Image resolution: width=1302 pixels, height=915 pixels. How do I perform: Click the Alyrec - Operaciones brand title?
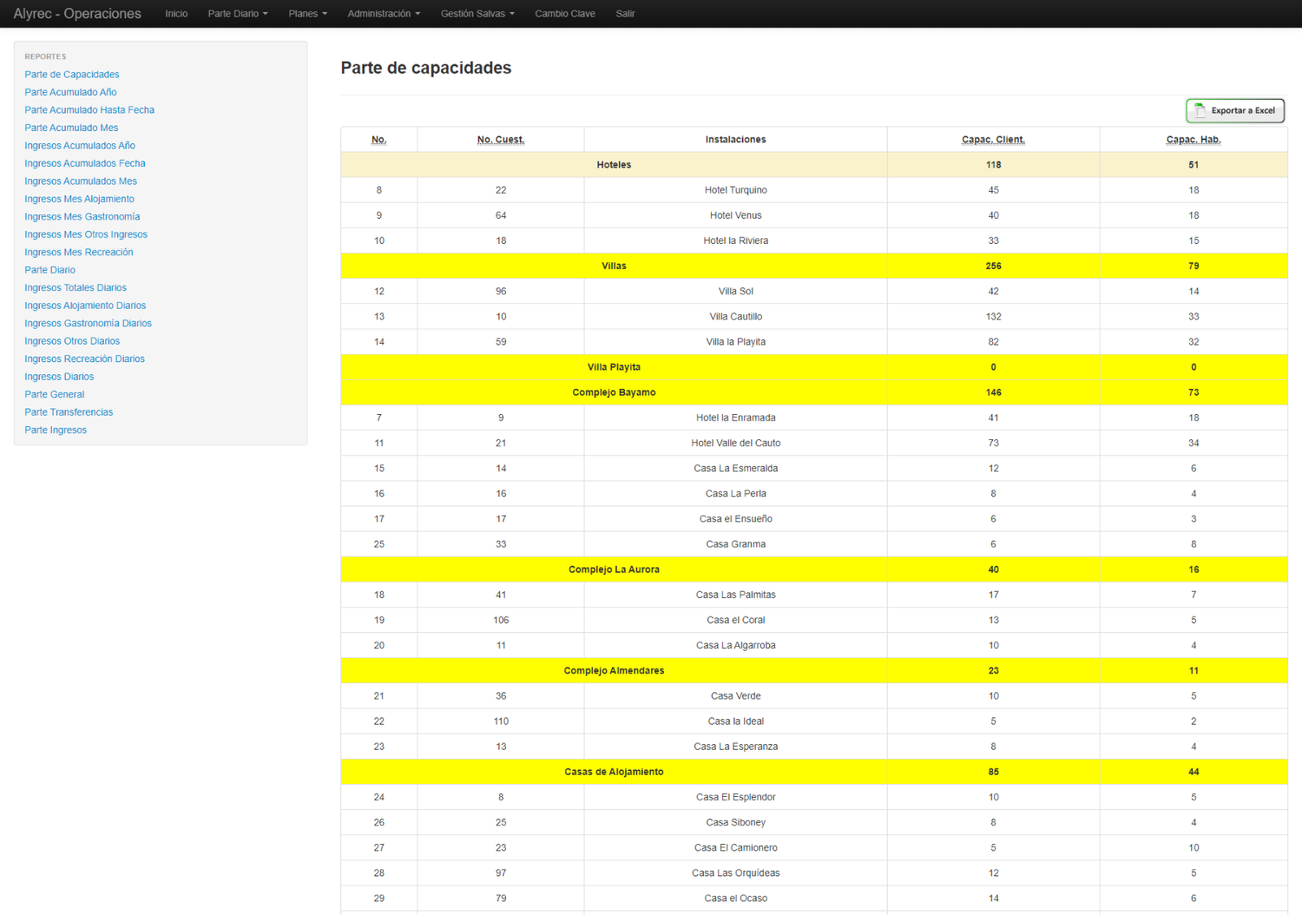click(x=77, y=14)
